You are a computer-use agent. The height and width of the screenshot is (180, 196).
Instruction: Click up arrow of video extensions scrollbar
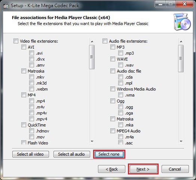click(92, 42)
